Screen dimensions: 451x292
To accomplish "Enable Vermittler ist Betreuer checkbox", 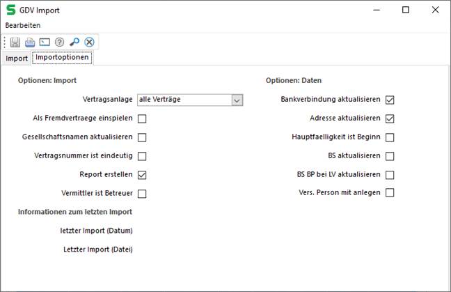I will point(142,193).
